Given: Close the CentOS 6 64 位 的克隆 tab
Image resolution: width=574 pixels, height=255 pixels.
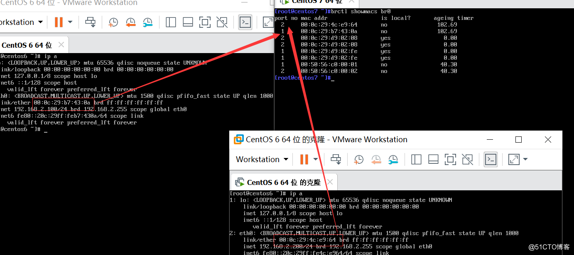Looking at the screenshot, I should click(x=330, y=182).
